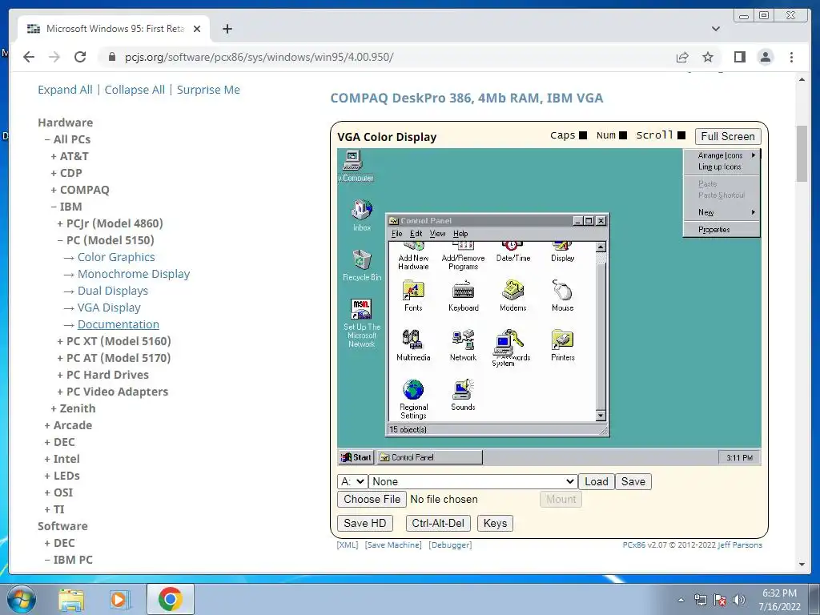Open a new browser tab

(x=227, y=29)
